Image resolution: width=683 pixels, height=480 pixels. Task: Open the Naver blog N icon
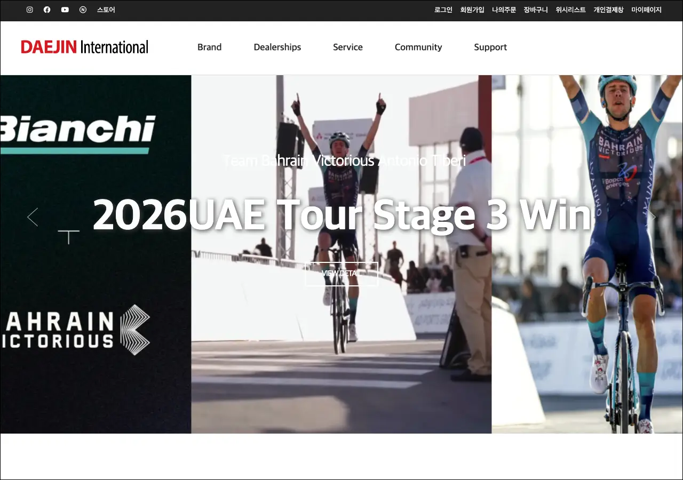point(83,10)
